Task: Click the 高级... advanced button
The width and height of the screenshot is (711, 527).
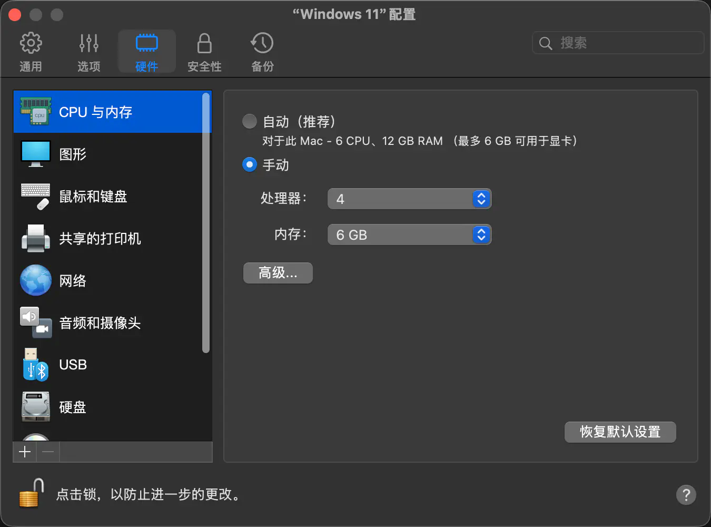Action: [x=278, y=273]
